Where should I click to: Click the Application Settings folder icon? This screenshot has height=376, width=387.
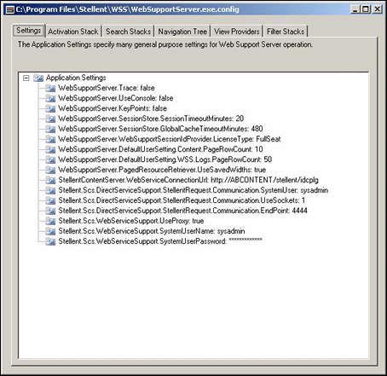click(38, 78)
